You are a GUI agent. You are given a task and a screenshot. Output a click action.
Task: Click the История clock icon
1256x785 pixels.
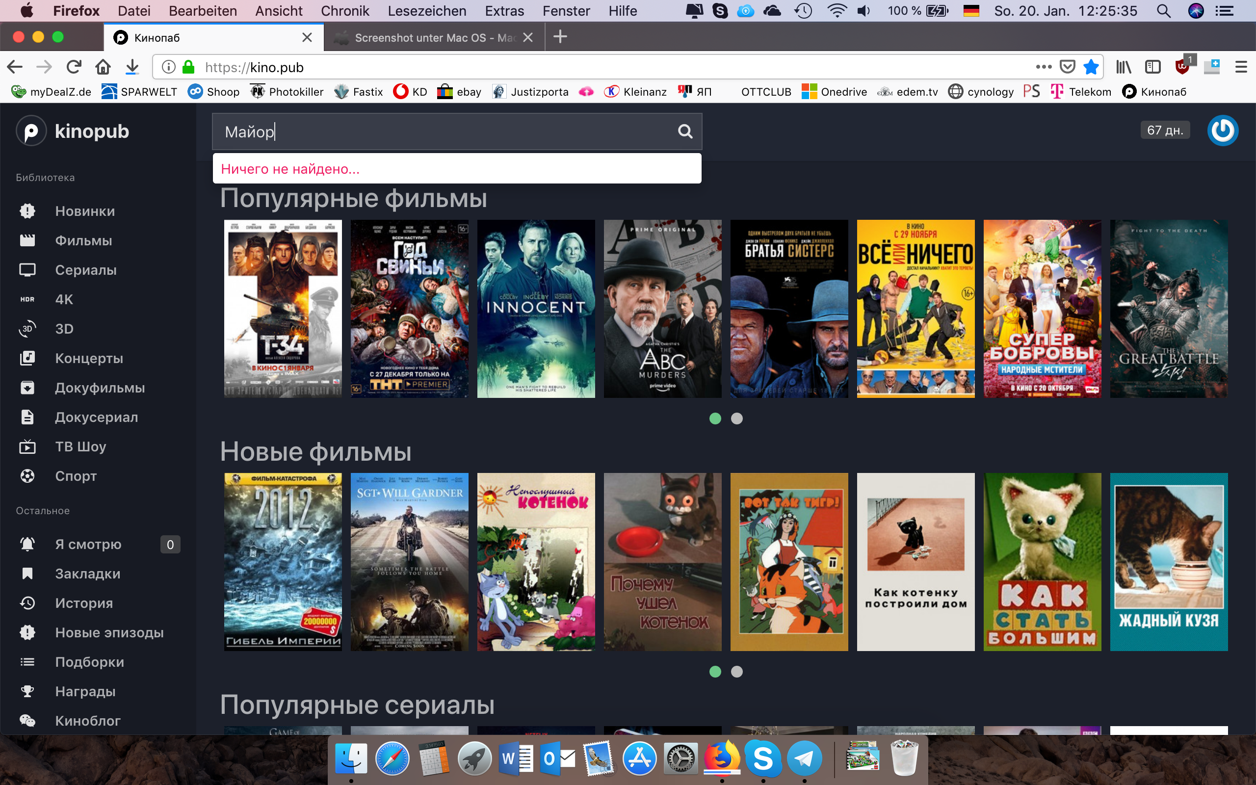[27, 603]
